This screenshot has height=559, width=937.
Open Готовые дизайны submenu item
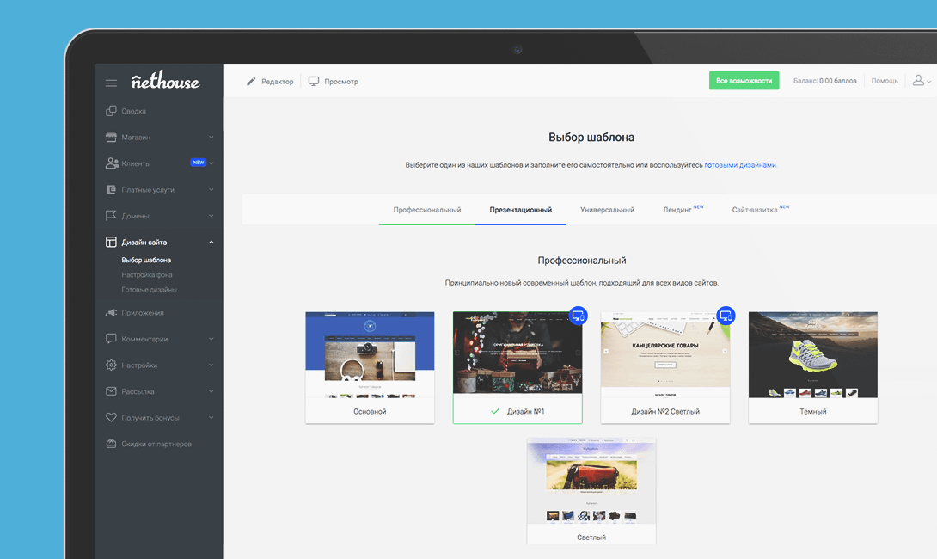(150, 289)
